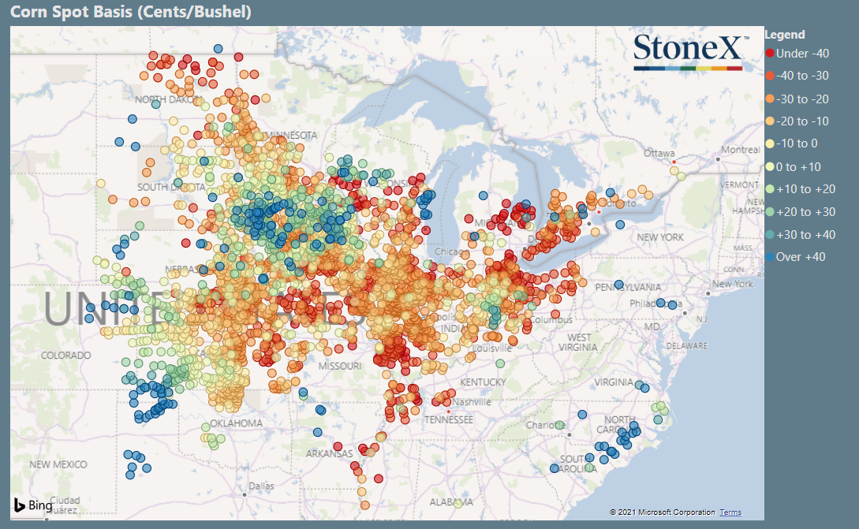
Task: Click the +10 to +20 legend dot
Action: pos(770,189)
